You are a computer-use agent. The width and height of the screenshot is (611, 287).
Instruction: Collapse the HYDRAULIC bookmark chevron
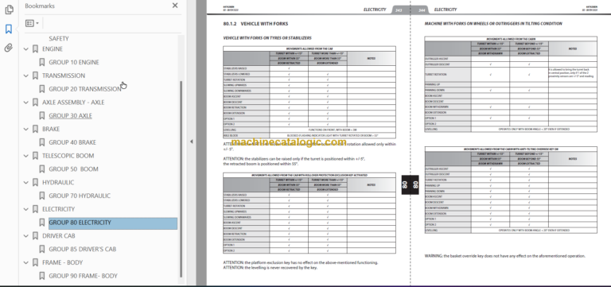point(26,182)
